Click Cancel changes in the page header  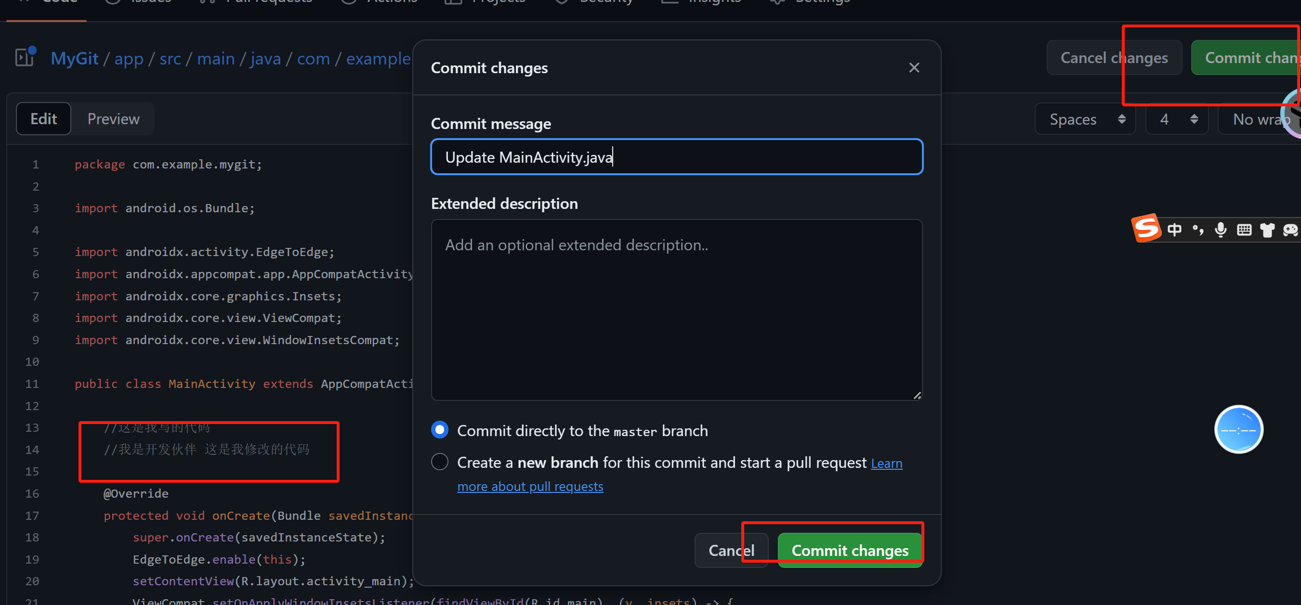[x=1114, y=58]
